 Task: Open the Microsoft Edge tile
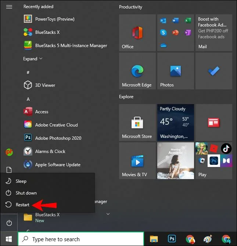(x=137, y=71)
